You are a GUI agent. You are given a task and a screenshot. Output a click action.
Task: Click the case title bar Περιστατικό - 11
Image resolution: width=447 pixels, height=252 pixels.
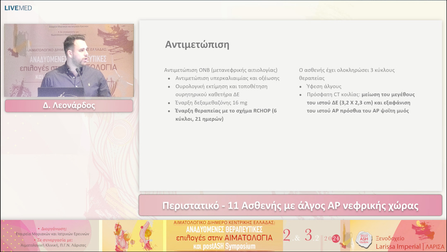click(x=290, y=206)
